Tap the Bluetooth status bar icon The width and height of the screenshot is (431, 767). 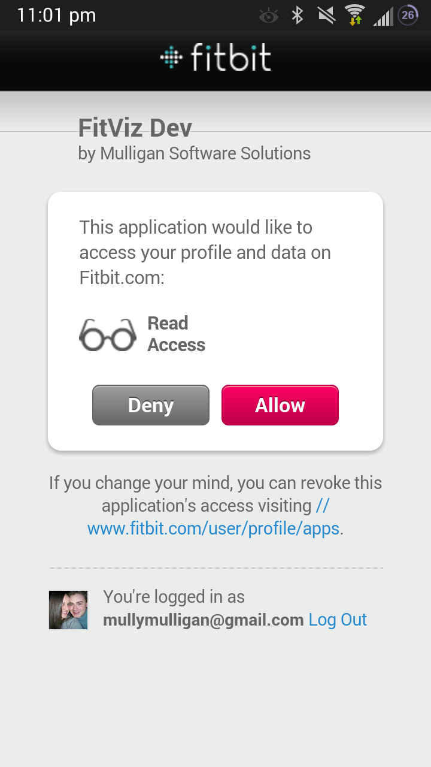tap(298, 15)
